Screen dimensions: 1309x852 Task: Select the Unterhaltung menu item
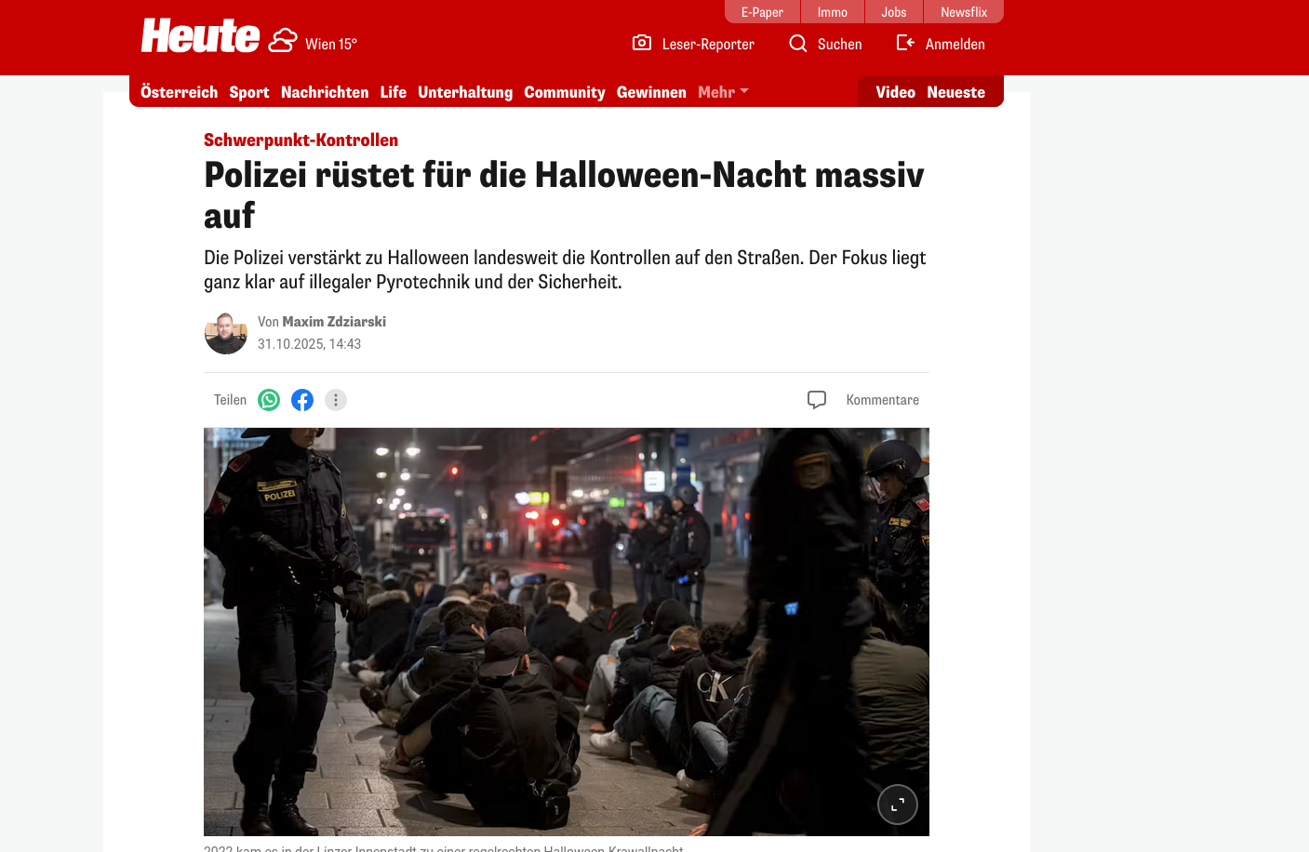(465, 92)
